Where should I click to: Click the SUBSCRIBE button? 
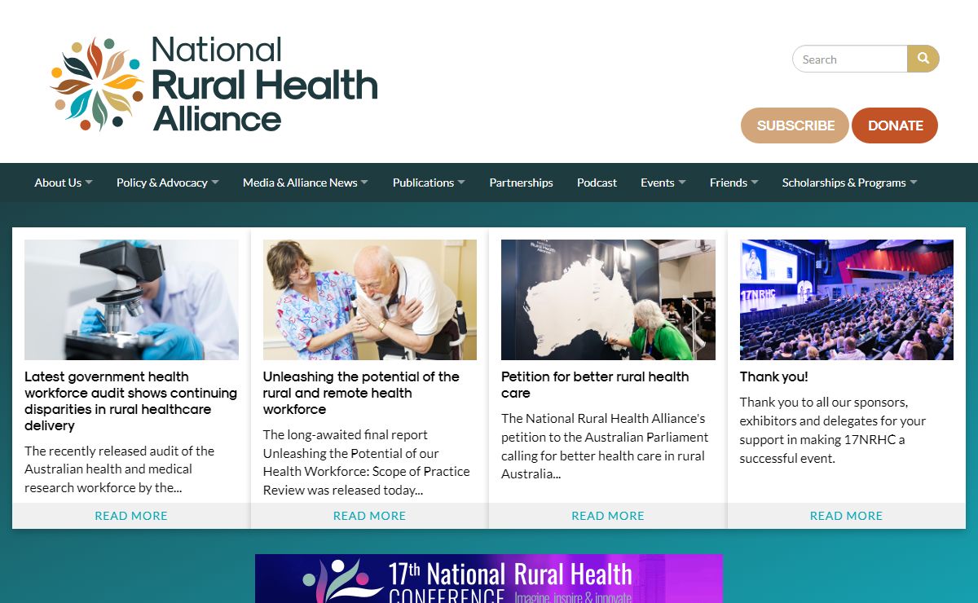(795, 125)
